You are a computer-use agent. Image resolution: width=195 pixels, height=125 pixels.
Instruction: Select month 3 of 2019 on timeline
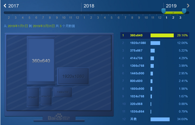[180, 18]
